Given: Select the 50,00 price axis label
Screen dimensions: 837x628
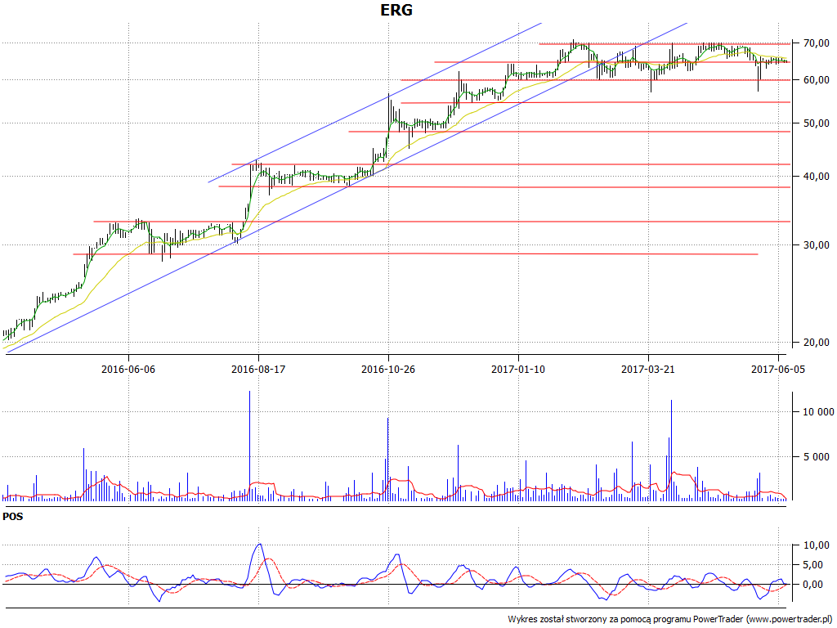Looking at the screenshot, I should (817, 123).
